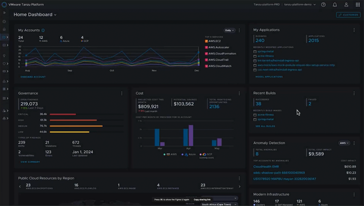The width and height of the screenshot is (364, 206).
Task: Toggle the AWS.Autoscaler legend entry
Action: point(217,48)
